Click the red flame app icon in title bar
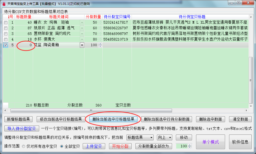 (3, 4)
